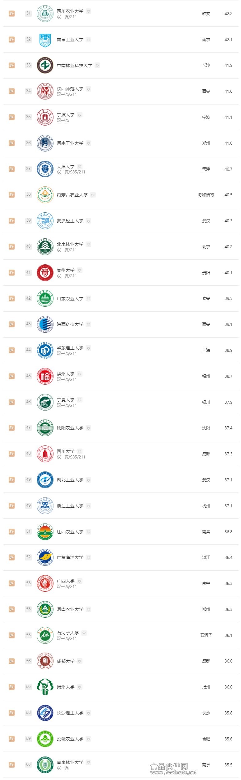Open the 华东理工大学 university link
The height and width of the screenshot is (780, 241).
click(70, 348)
